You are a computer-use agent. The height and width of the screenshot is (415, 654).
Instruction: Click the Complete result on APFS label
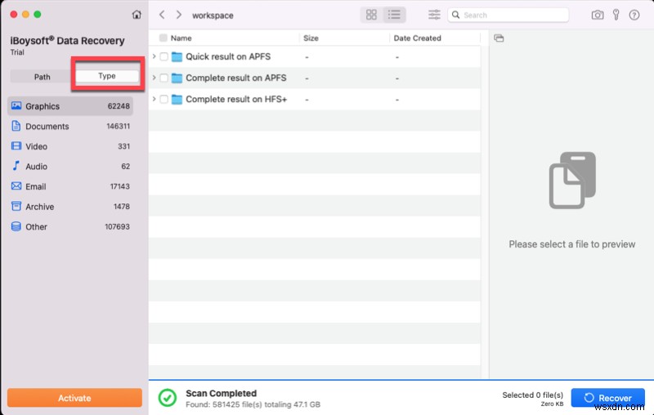coord(236,78)
